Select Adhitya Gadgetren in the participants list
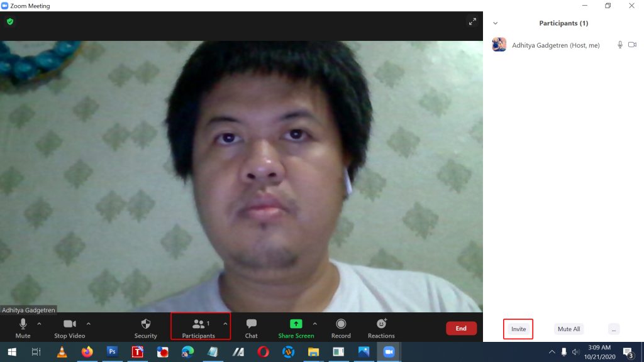The height and width of the screenshot is (362, 644). pyautogui.click(x=556, y=45)
